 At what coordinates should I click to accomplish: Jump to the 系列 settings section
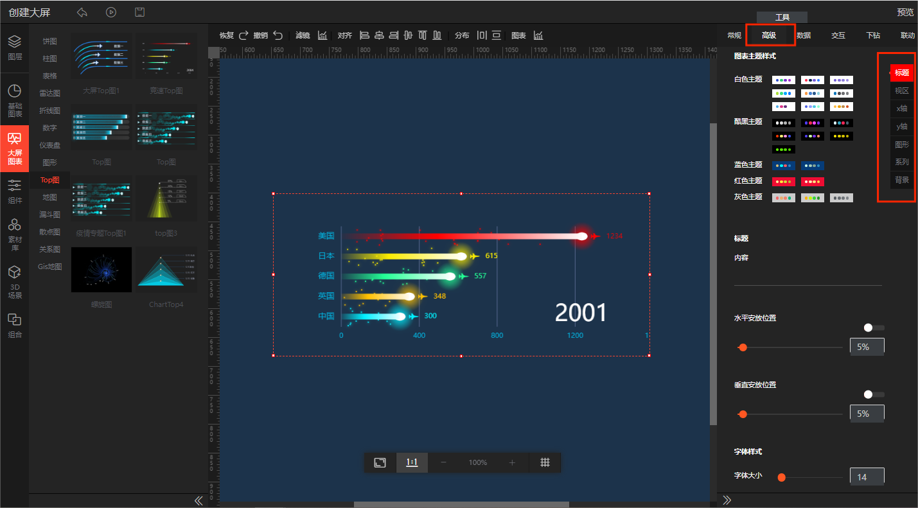902,162
